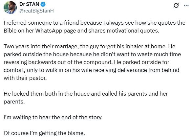This screenshot has height=138, width=192.
Task: Click the Dr STAN display name
Action: pyautogui.click(x=29, y=4)
